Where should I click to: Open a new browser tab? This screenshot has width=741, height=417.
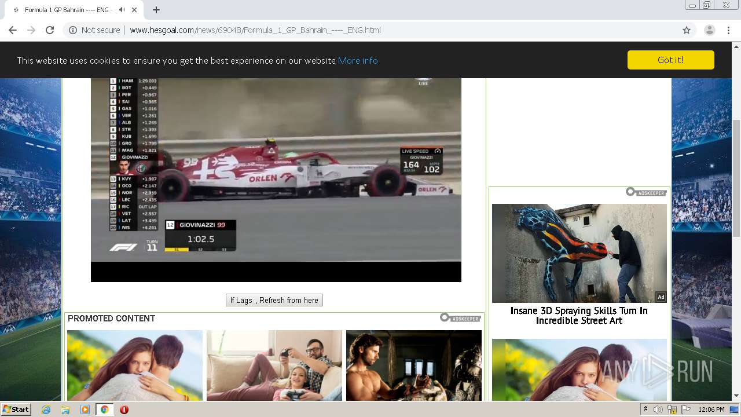tap(156, 10)
